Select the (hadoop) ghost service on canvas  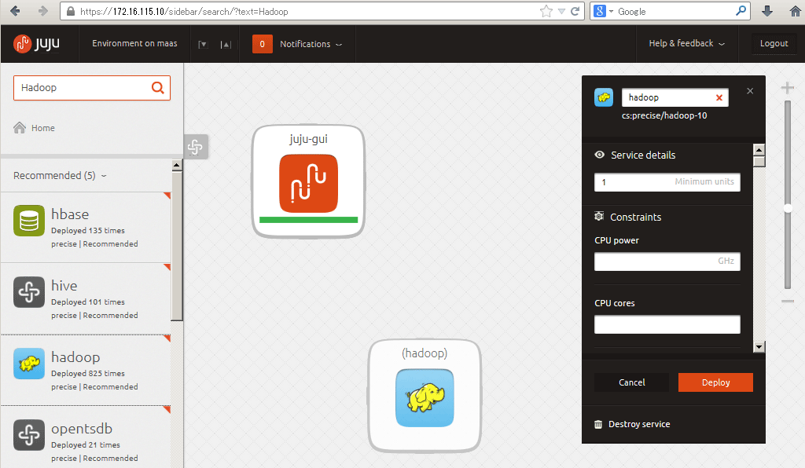coord(425,396)
